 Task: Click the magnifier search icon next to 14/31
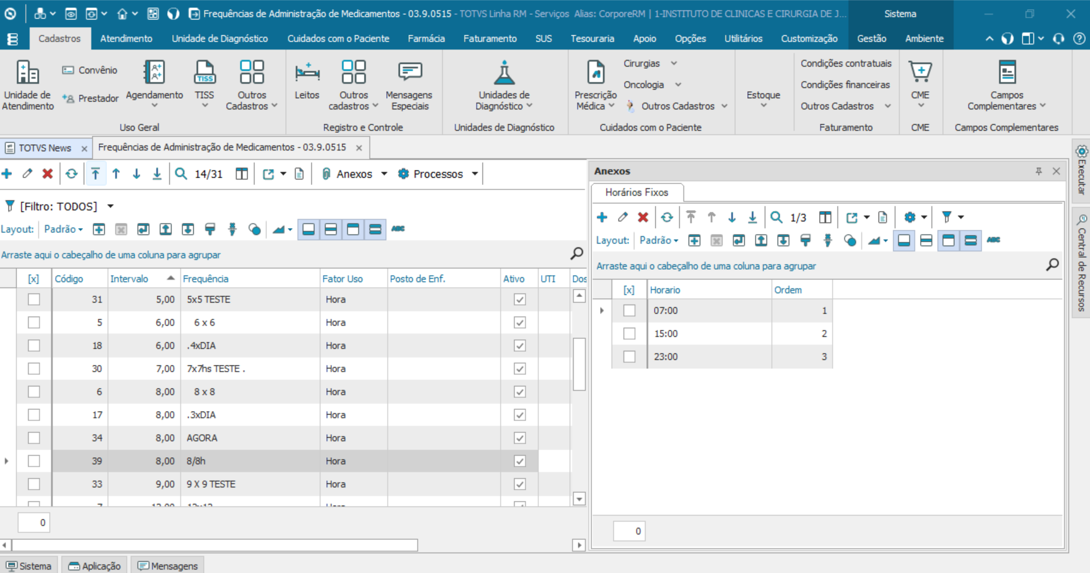click(181, 174)
